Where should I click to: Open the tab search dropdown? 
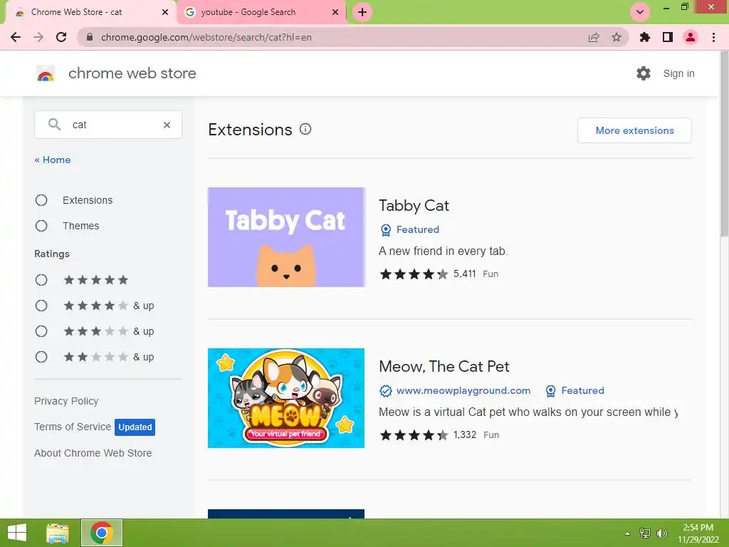(x=640, y=12)
